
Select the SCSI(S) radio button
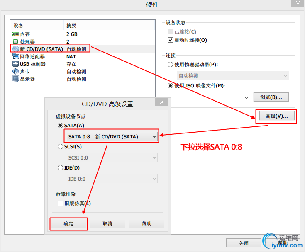click(x=60, y=146)
